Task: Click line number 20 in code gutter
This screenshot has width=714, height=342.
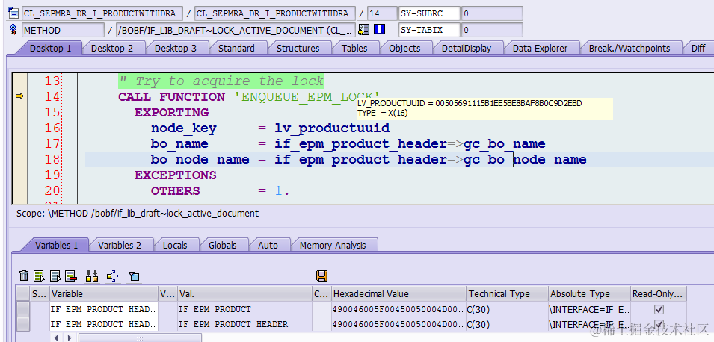Action: click(x=52, y=190)
